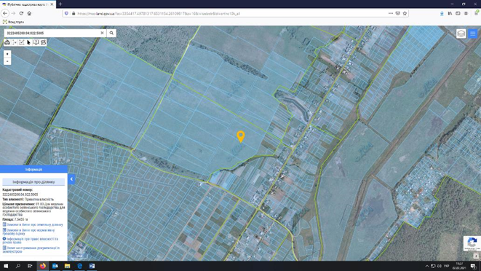The width and height of the screenshot is (481, 271).
Task: Zoom in the map with plus
Action: click(x=7, y=54)
